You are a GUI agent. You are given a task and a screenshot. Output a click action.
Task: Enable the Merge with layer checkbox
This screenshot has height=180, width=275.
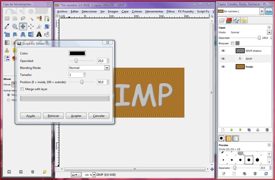point(22,89)
